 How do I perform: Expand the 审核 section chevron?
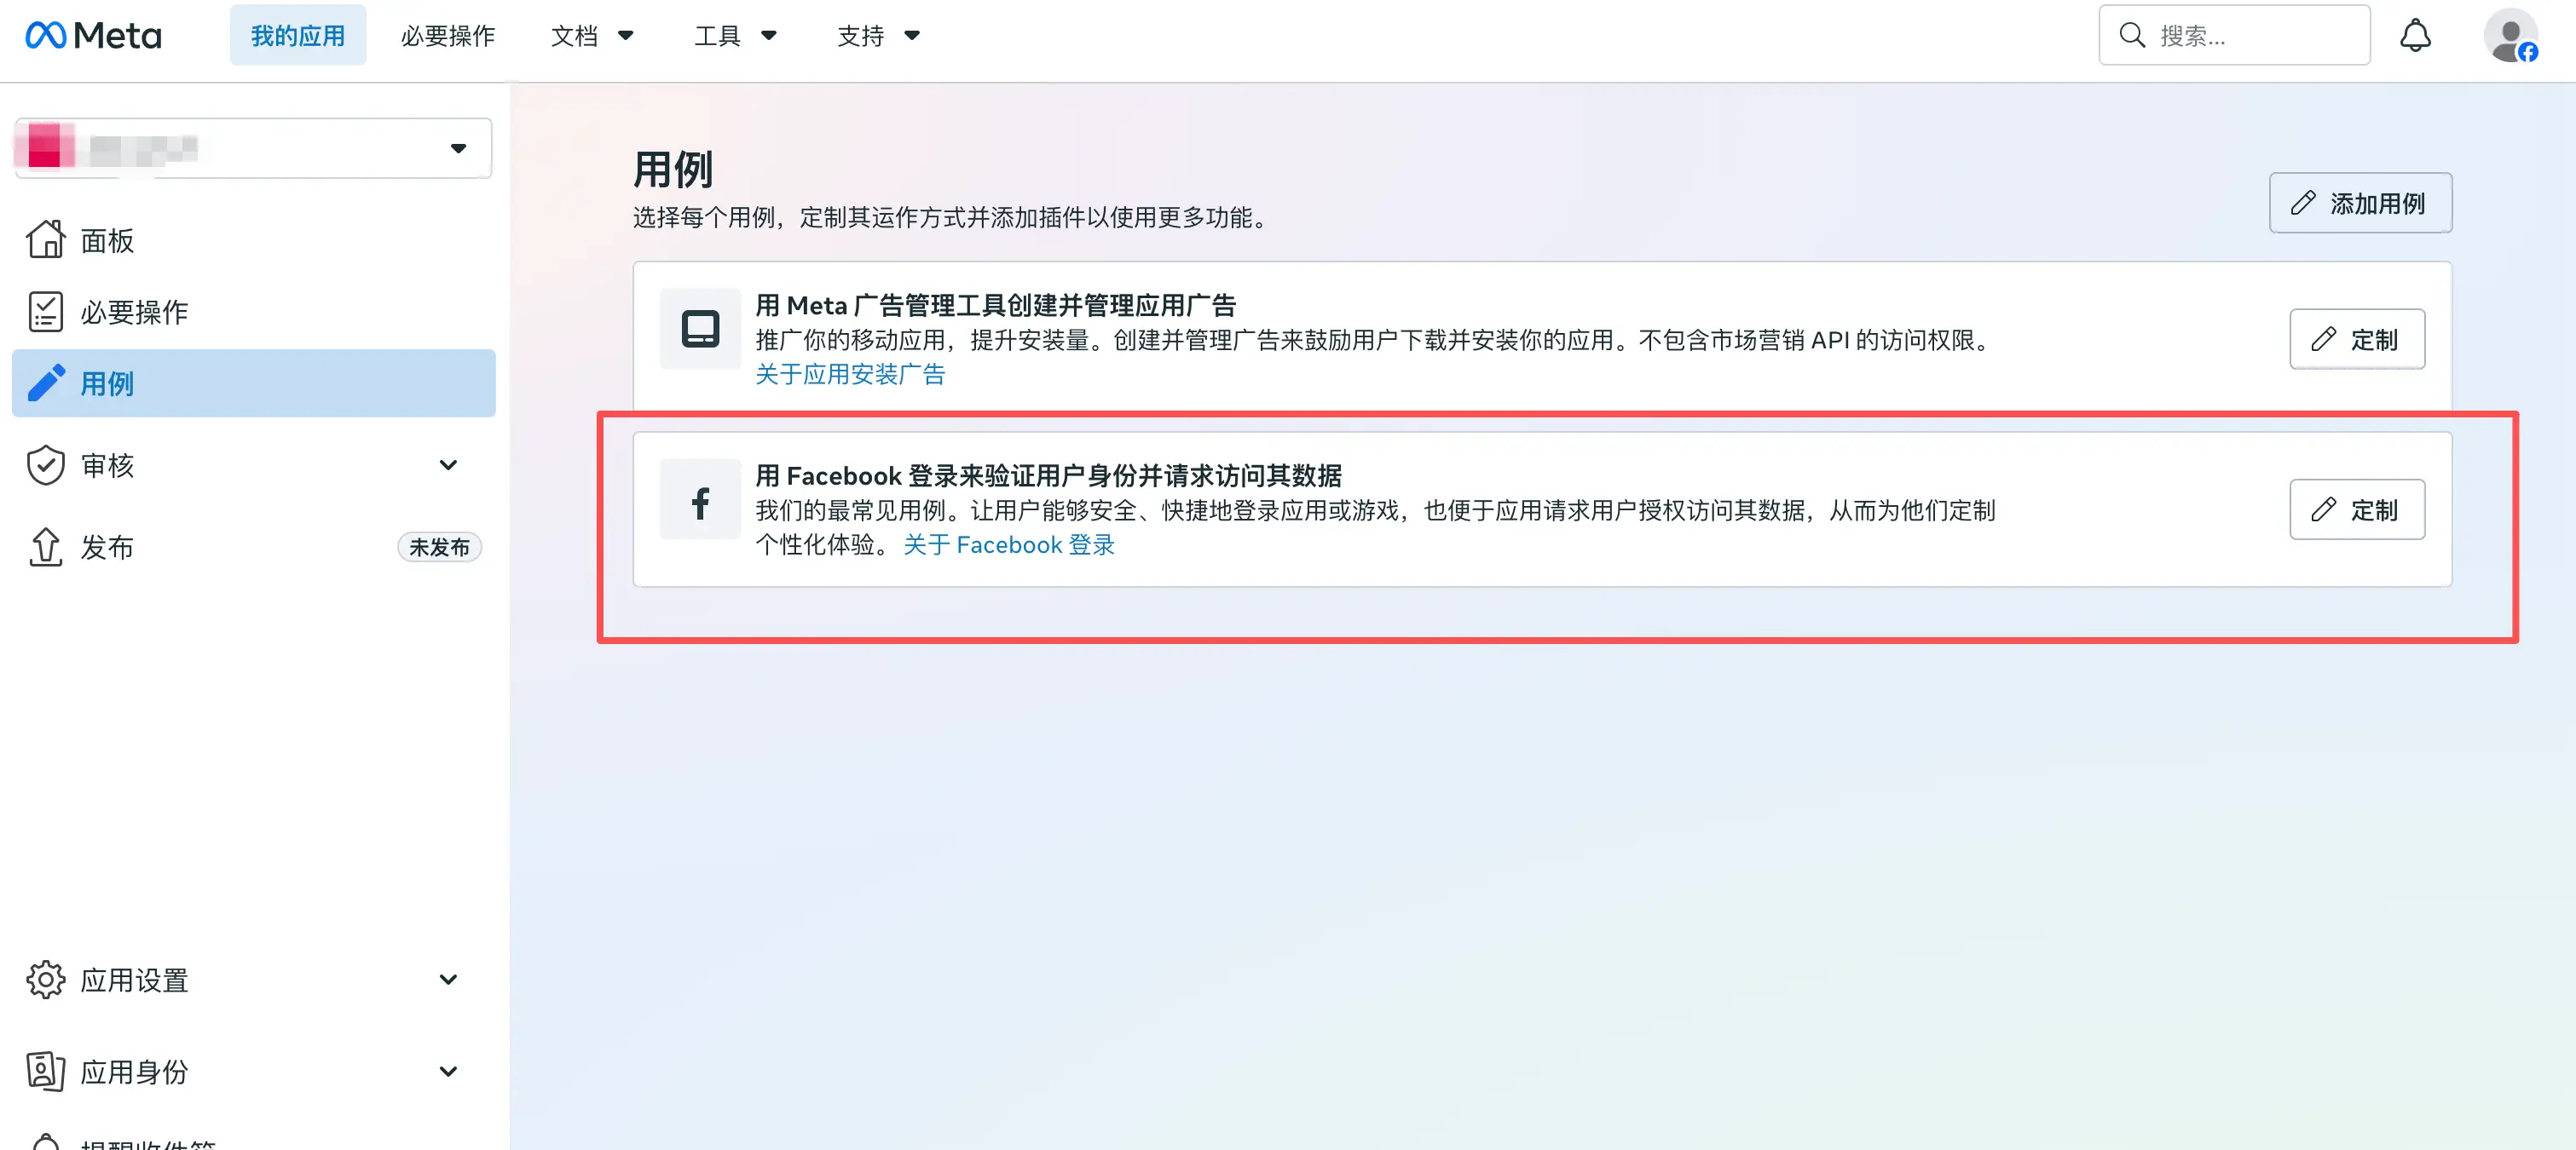pos(448,464)
